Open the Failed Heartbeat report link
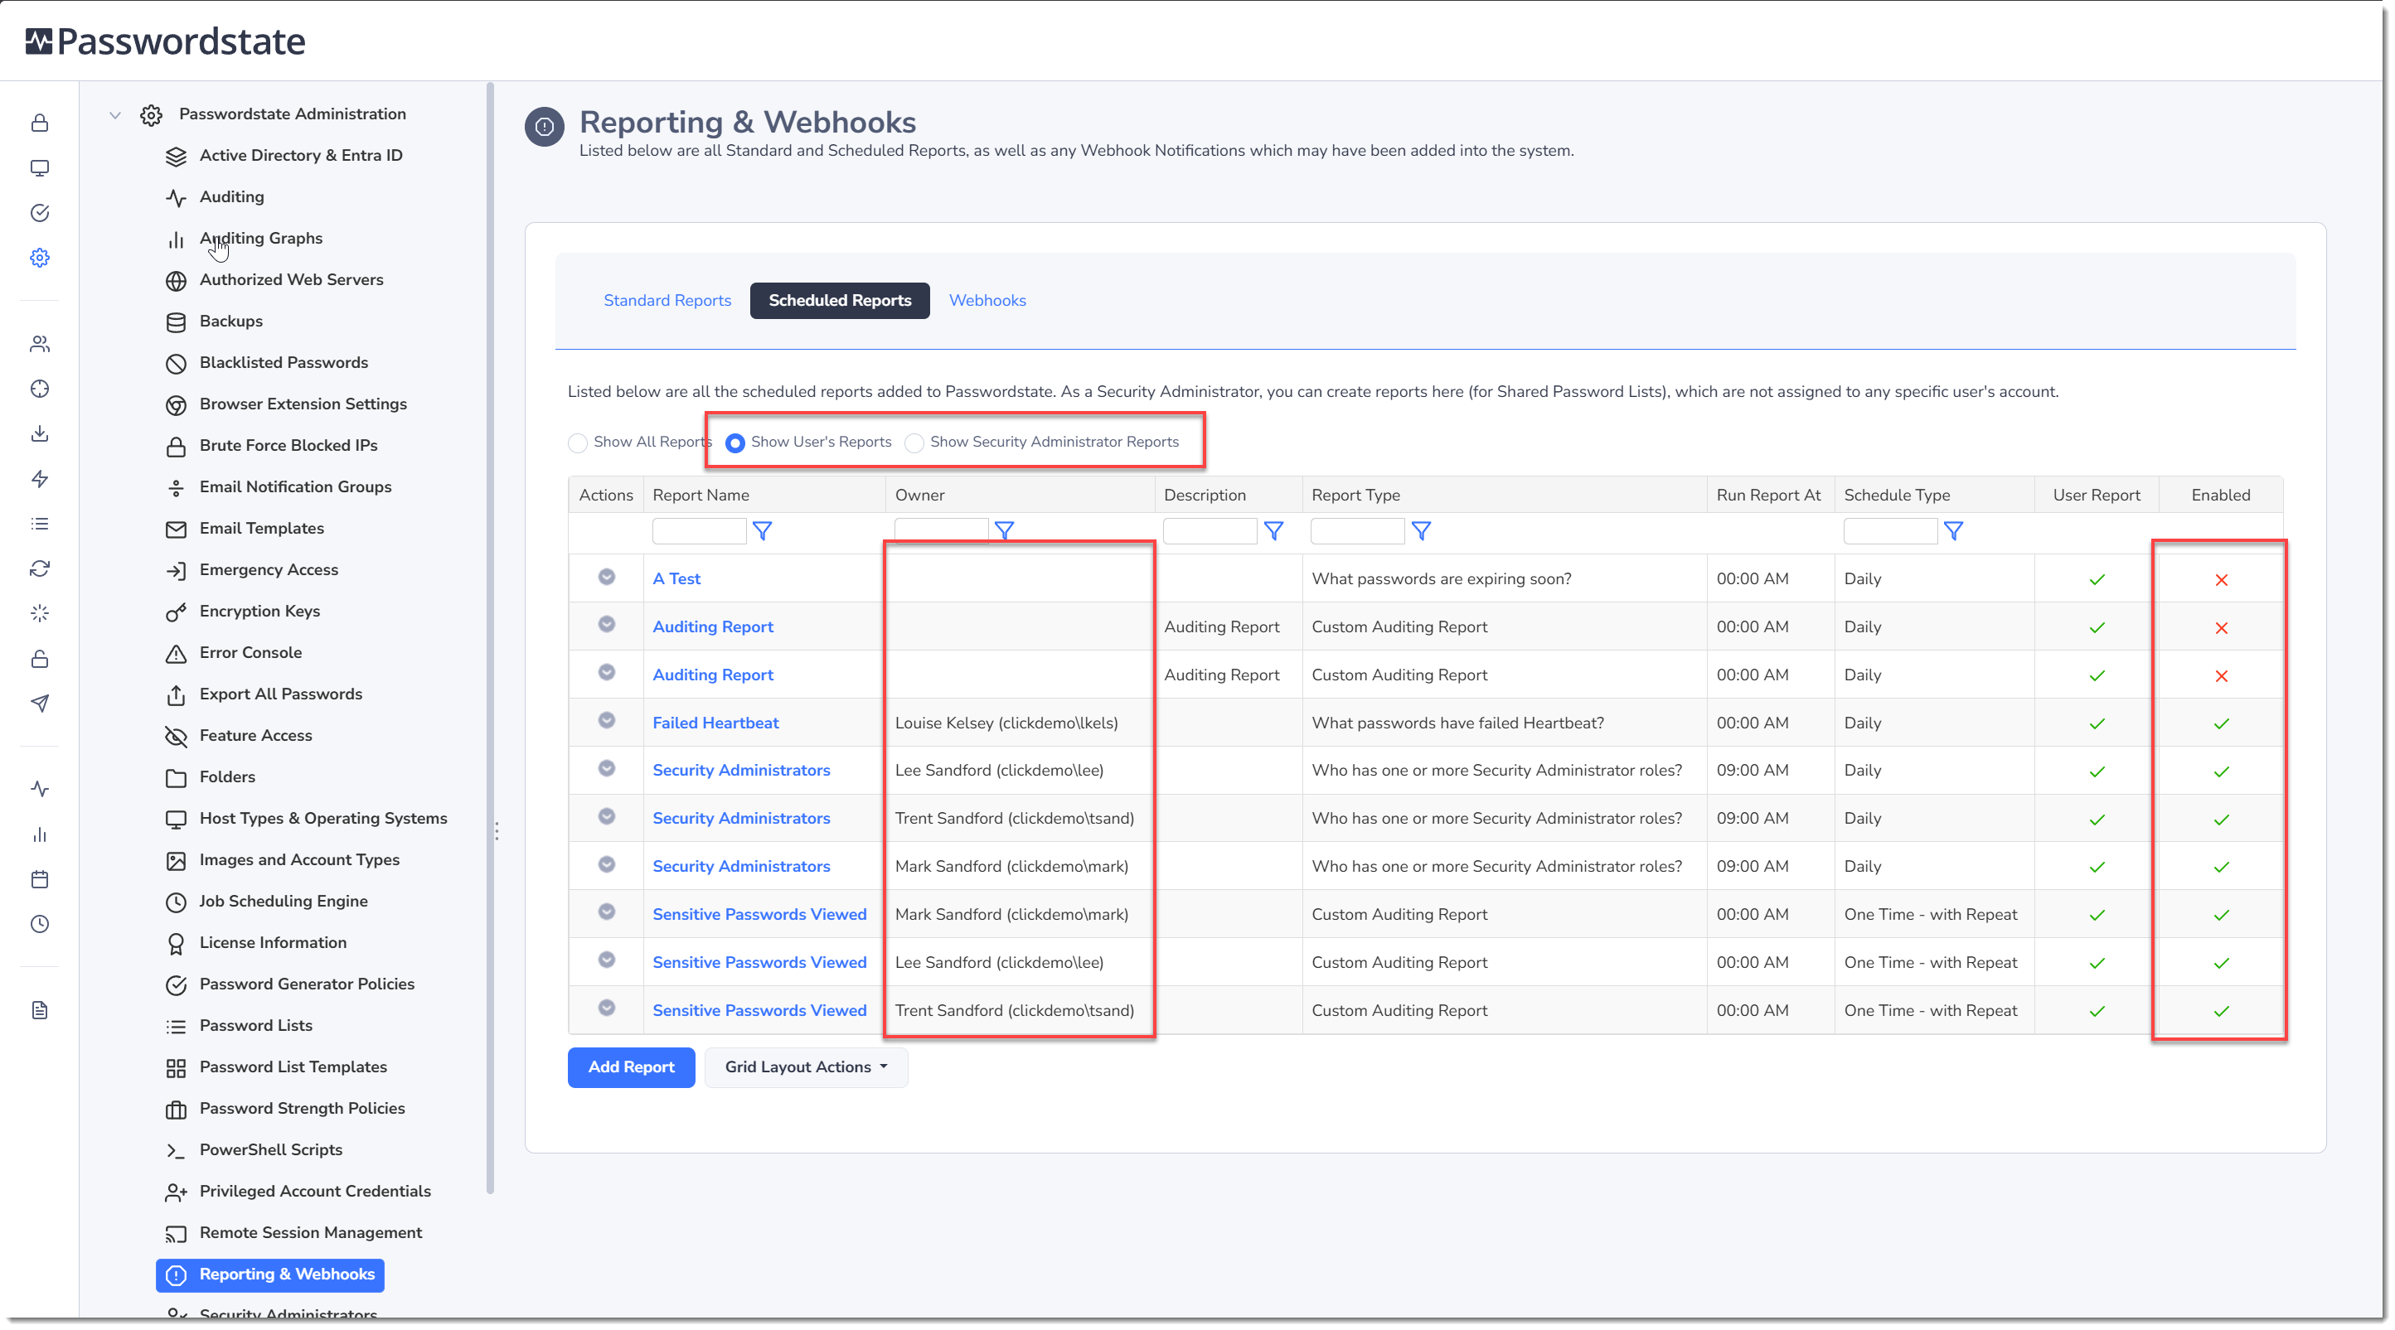This screenshot has height=1330, width=2395. coord(715,723)
